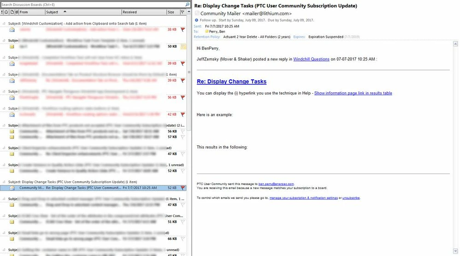Click the category icon beside Perry, Ben

pos(207,31)
